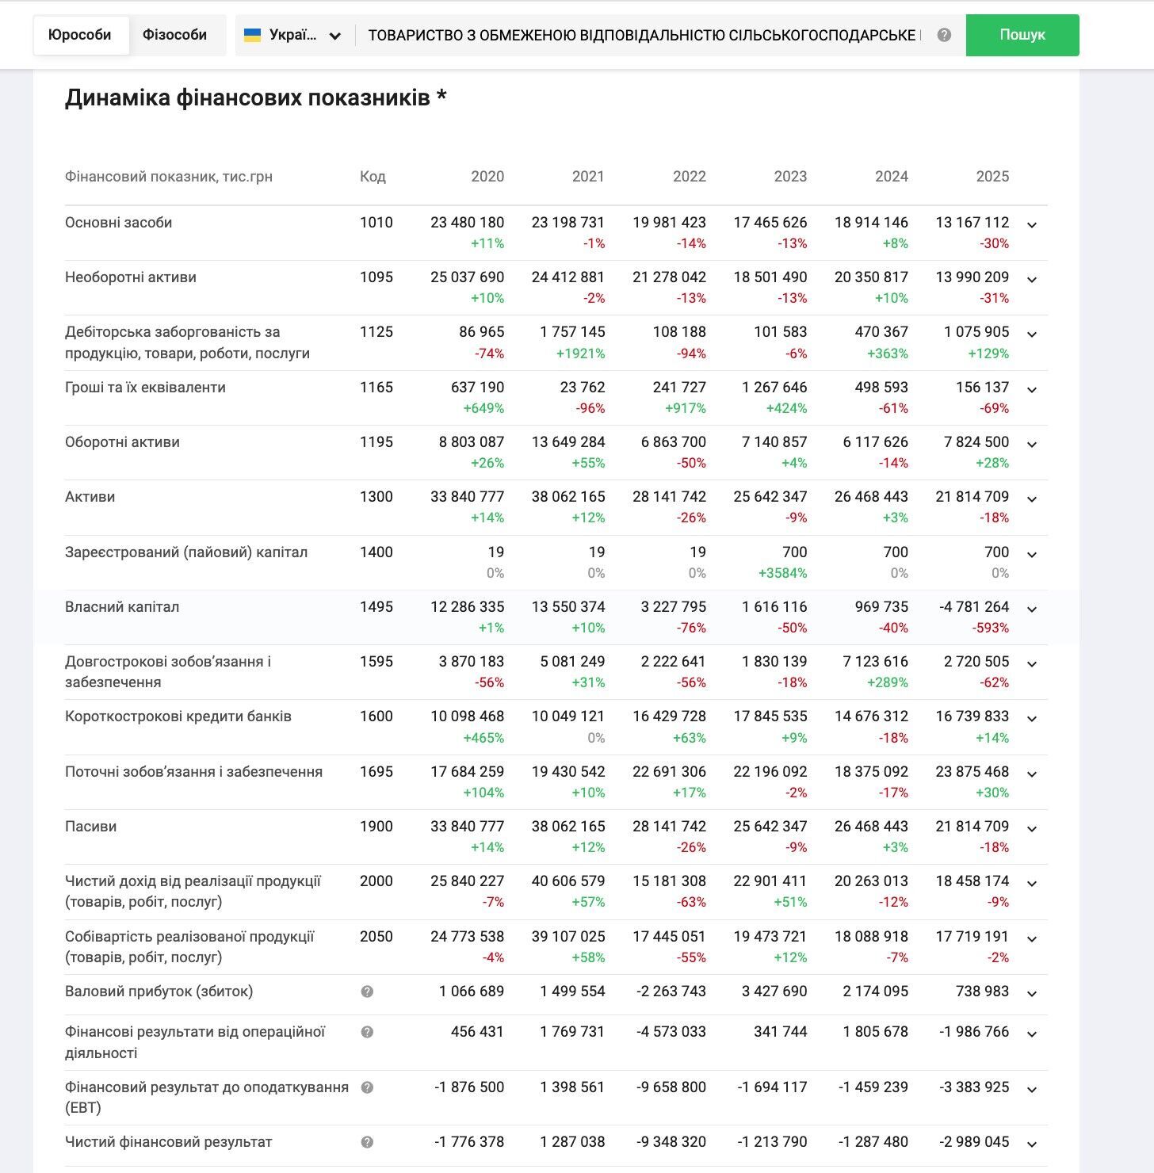Click the 2025 short-term bank loans value 16 739 833

coord(972,716)
